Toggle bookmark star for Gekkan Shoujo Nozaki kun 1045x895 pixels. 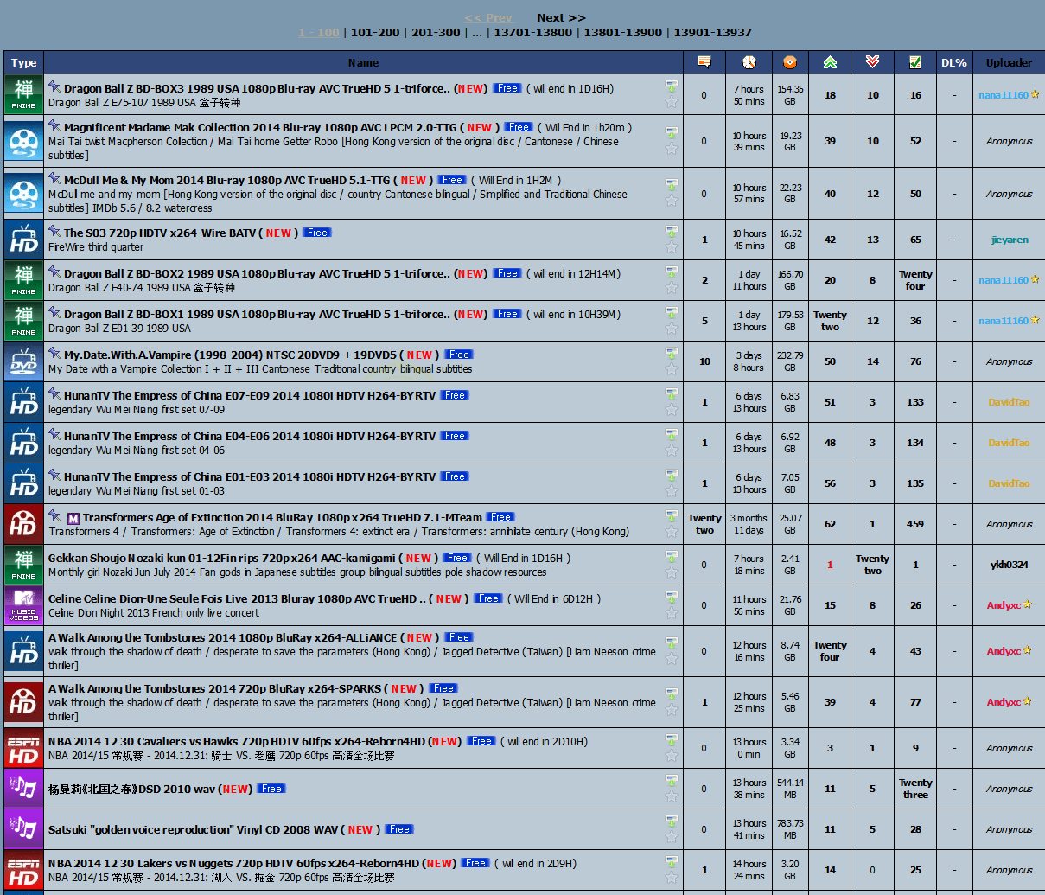coord(671,572)
